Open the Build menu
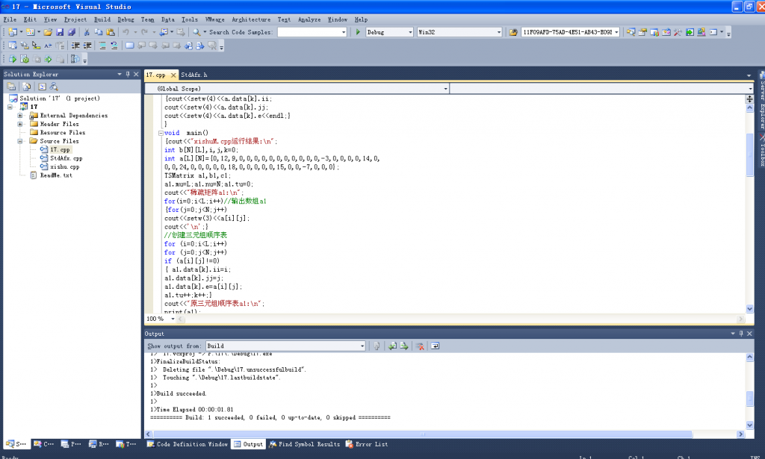 pyautogui.click(x=101, y=19)
